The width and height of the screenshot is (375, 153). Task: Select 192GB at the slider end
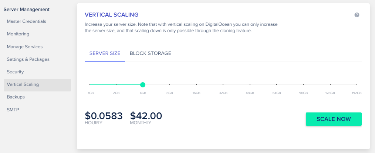pyautogui.click(x=357, y=85)
